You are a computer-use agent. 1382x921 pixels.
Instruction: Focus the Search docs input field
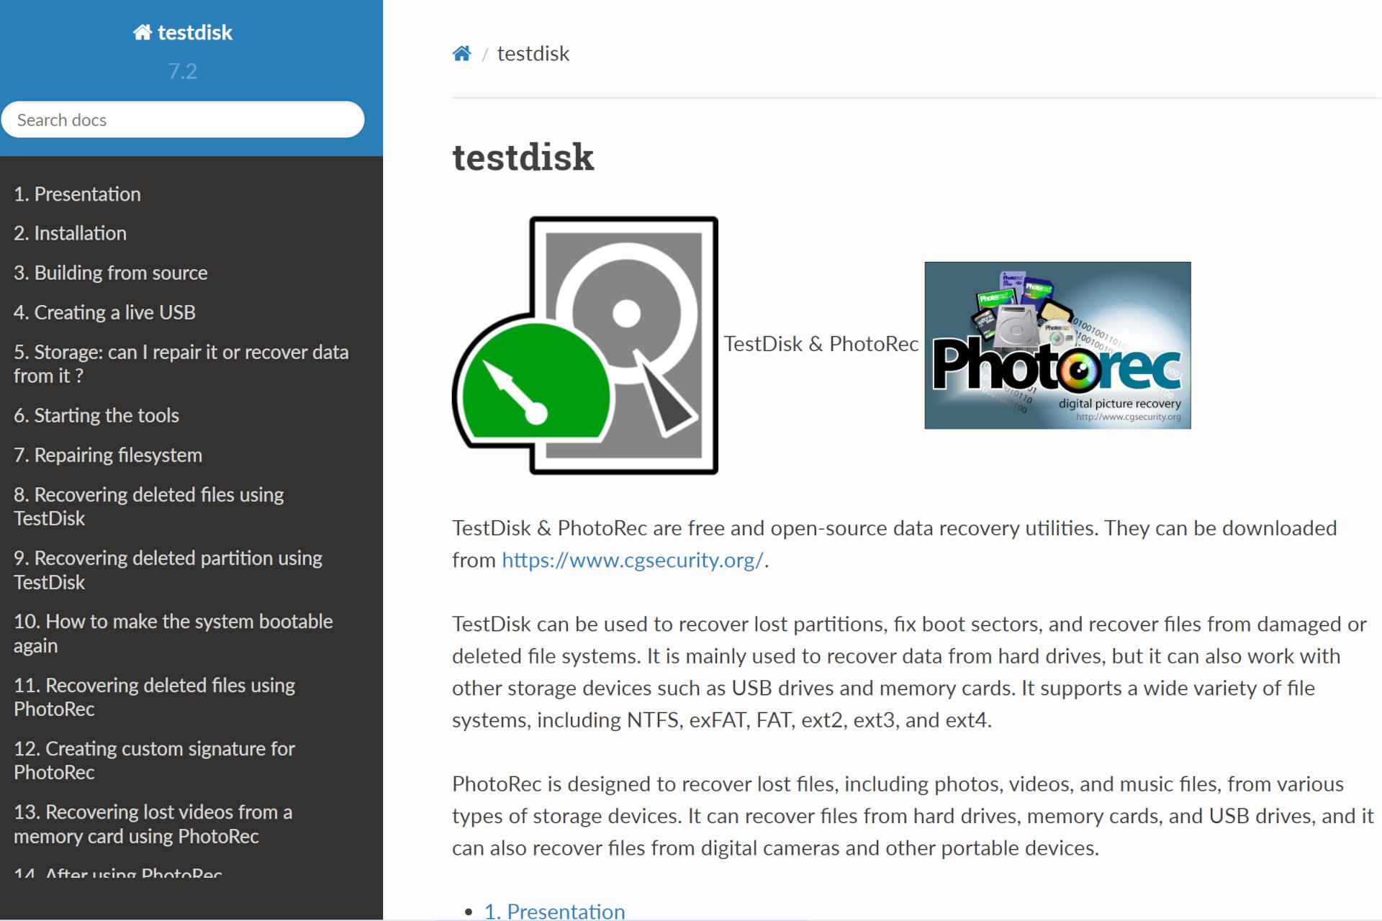183,119
